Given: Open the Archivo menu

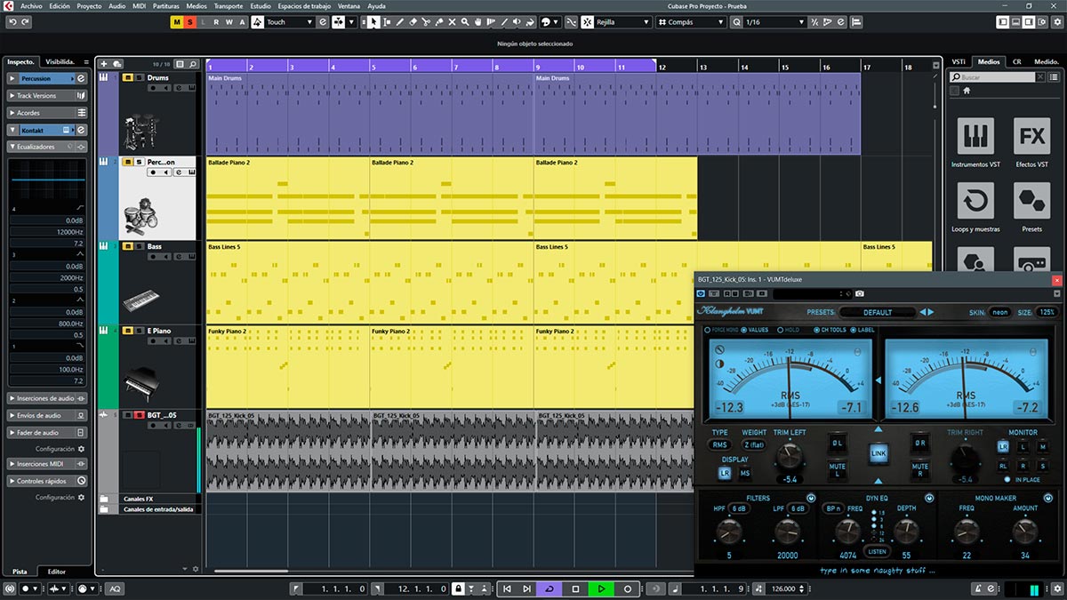Looking at the screenshot, I should (30, 5).
